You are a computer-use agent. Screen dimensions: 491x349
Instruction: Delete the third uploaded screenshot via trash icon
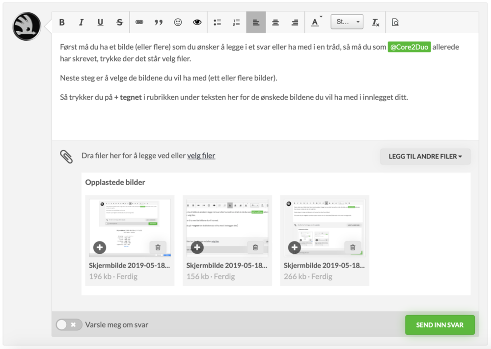pyautogui.click(x=353, y=247)
